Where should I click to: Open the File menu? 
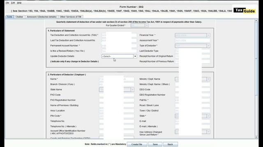point(7,3)
